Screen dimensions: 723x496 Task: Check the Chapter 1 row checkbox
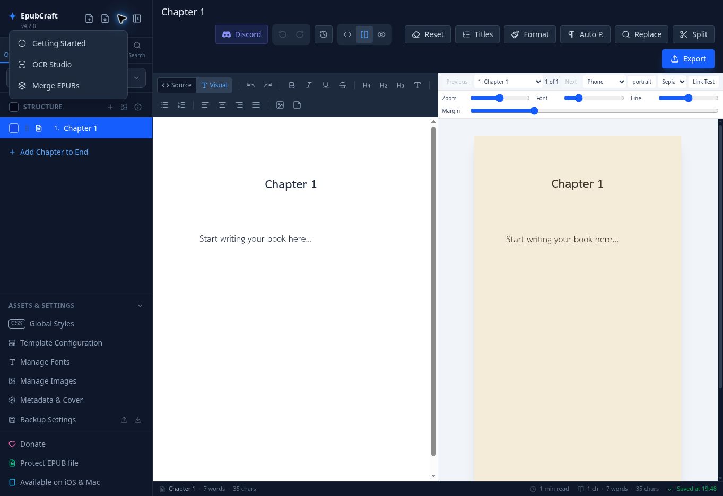coord(14,128)
